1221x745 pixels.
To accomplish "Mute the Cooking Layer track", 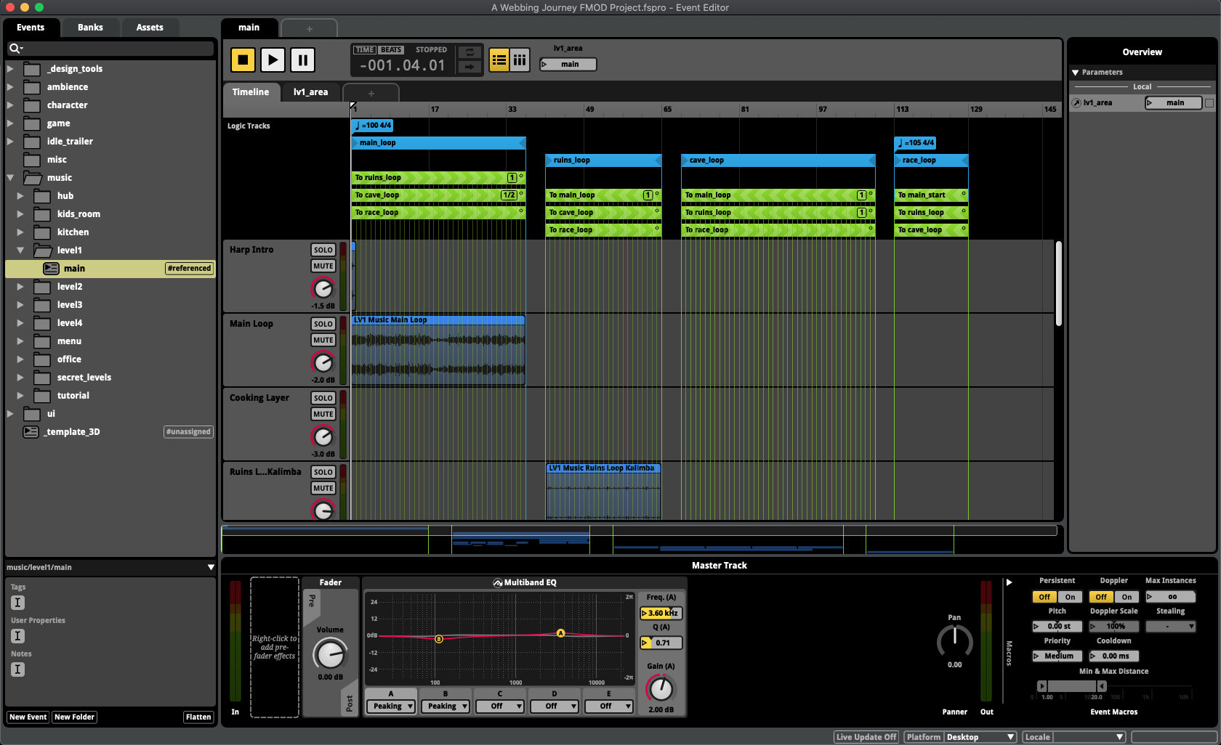I will click(323, 414).
